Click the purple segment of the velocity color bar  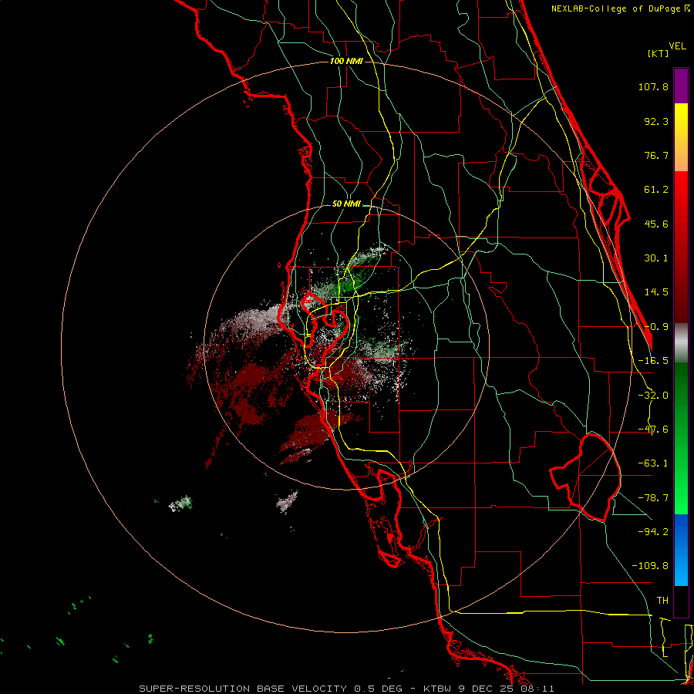[681, 86]
